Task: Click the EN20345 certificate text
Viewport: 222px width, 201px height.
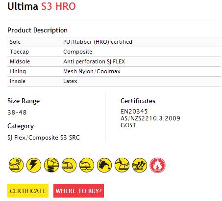Action: 134,112
